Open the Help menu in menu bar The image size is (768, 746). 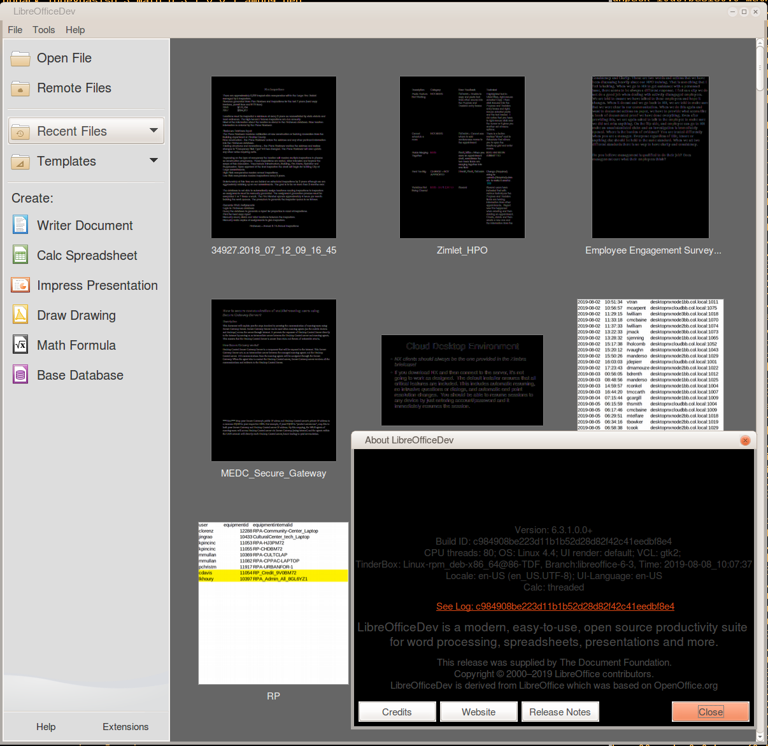75,30
